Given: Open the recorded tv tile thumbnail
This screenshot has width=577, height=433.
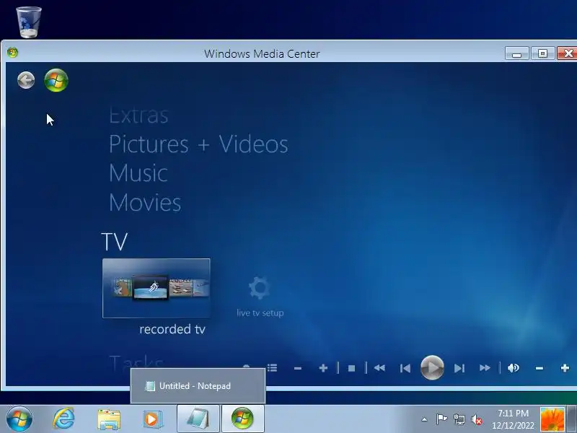Looking at the screenshot, I should 157,288.
